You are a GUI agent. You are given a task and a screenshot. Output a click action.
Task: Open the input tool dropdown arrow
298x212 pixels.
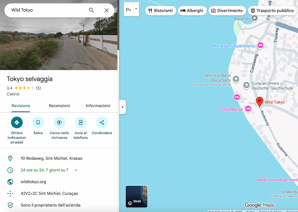click(x=136, y=9)
